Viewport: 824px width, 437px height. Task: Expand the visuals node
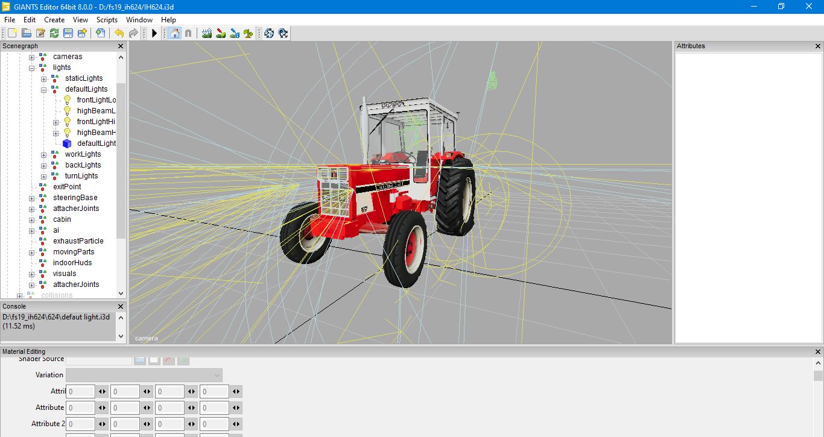point(31,274)
